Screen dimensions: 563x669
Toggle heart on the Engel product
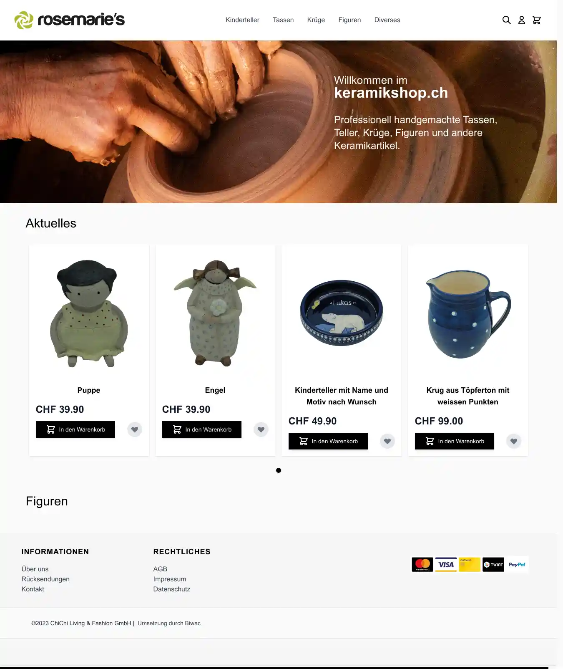pyautogui.click(x=261, y=429)
